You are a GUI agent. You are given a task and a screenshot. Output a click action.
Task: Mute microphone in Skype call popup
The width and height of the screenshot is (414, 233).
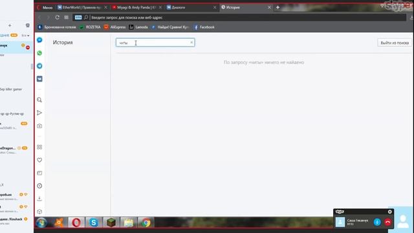(377, 222)
